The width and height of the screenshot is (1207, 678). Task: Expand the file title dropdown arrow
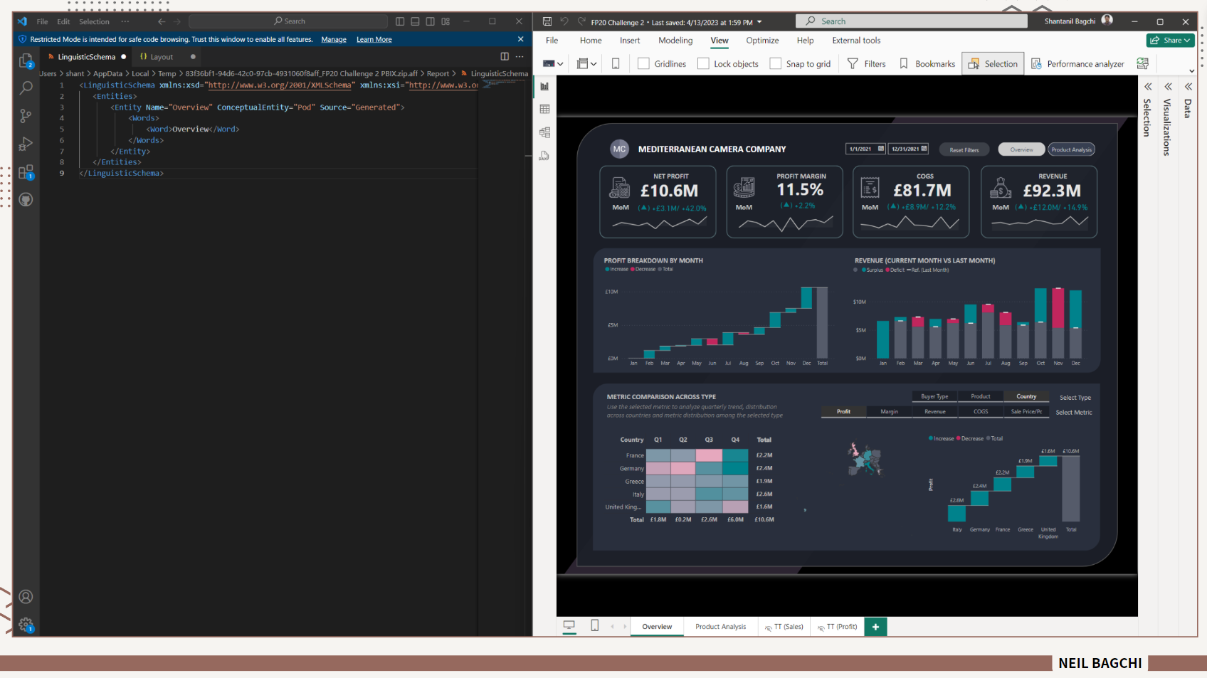759,22
